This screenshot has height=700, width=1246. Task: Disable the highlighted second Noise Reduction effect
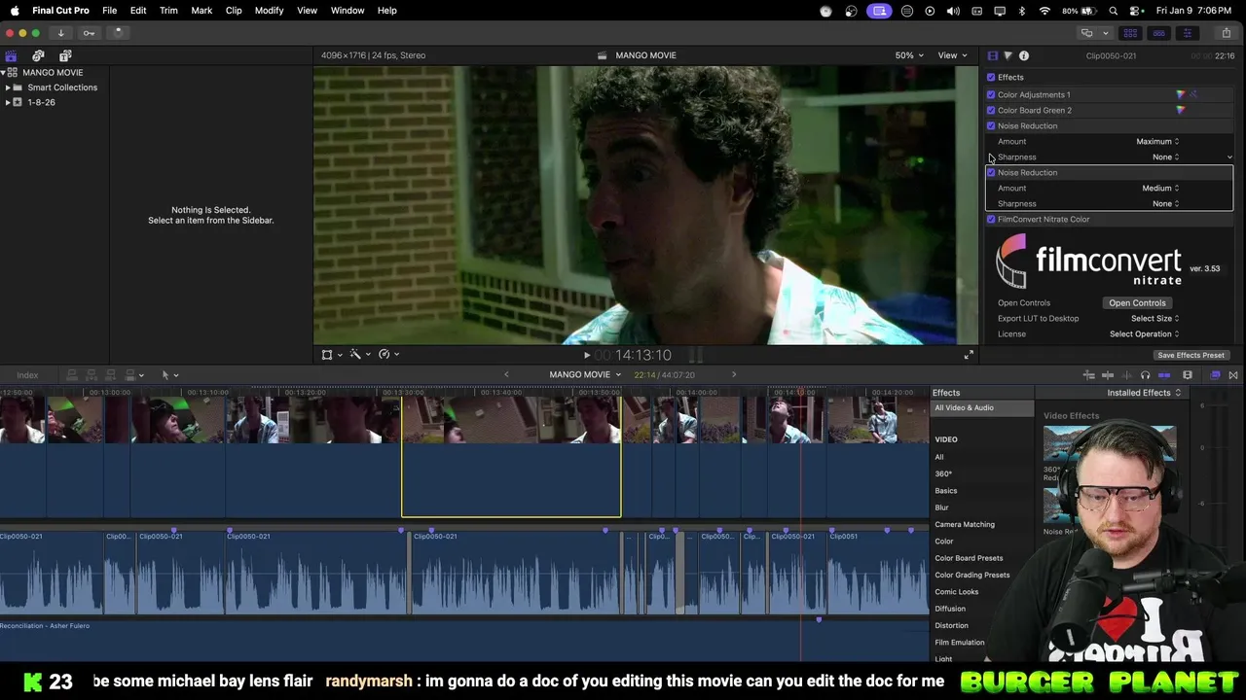(x=991, y=172)
